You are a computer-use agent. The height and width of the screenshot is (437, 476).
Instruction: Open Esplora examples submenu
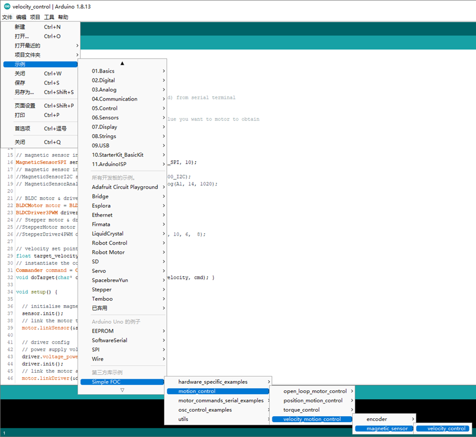click(x=123, y=206)
